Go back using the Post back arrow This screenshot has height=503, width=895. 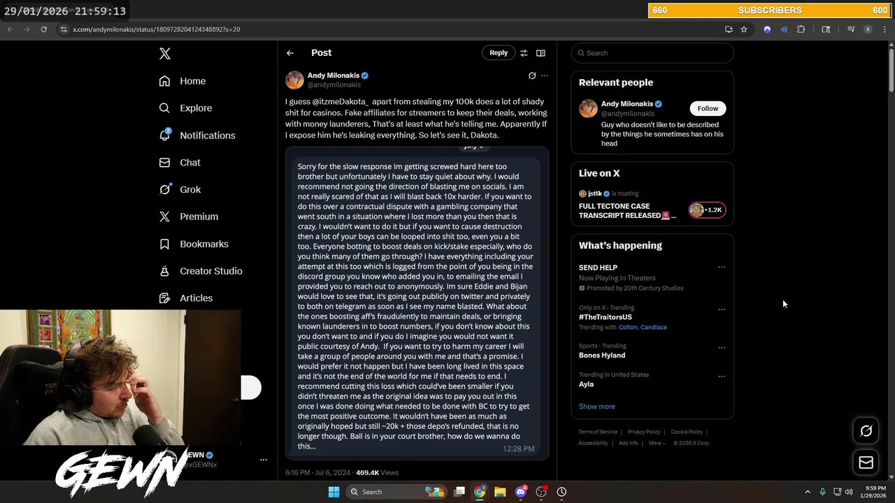coord(290,53)
